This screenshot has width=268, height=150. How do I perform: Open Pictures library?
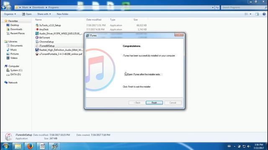click(15, 54)
